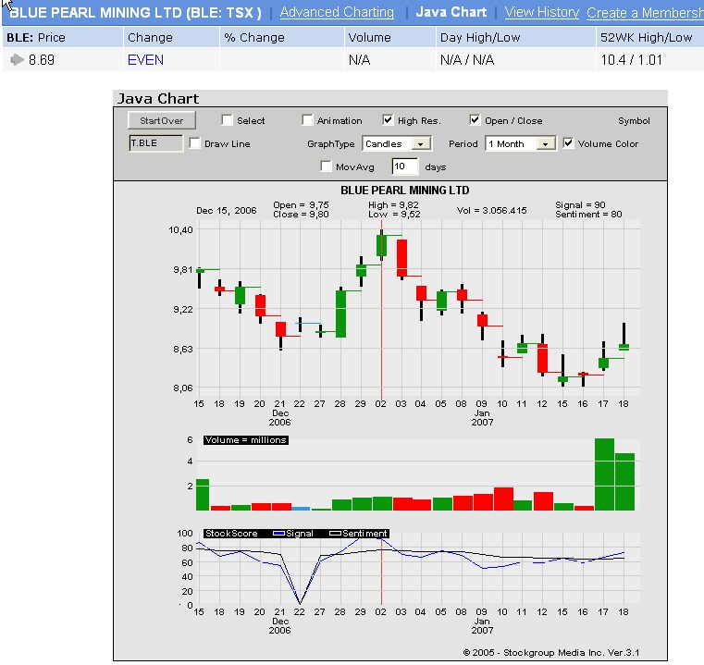Click the 'Close = 9,80' readout

(x=301, y=215)
